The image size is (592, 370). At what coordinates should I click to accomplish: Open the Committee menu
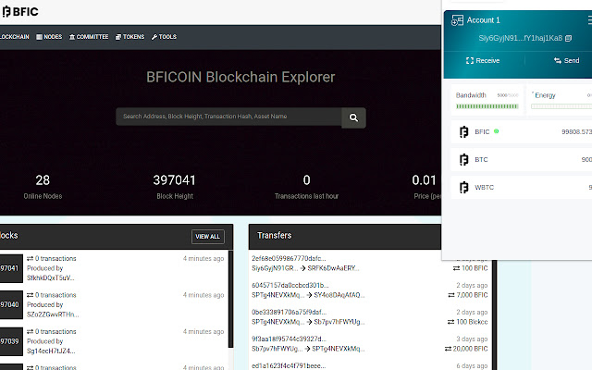click(x=89, y=37)
